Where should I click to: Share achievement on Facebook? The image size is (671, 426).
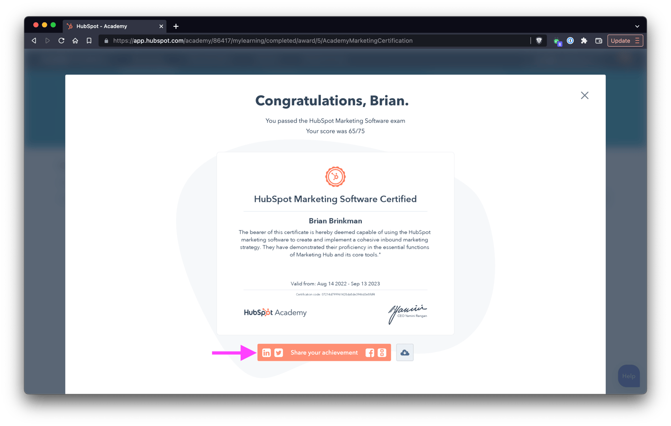370,352
